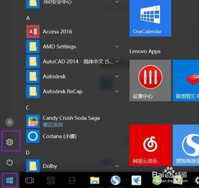Click the Autodesk ReCap folder icon

point(33,92)
